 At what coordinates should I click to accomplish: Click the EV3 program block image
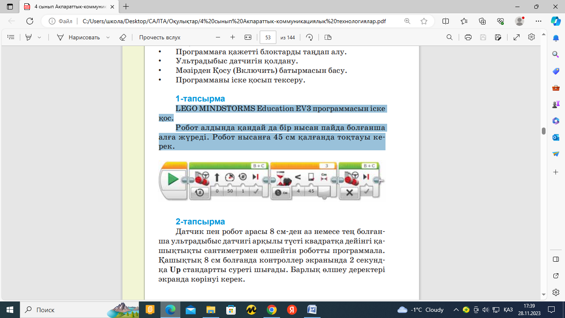coord(272,181)
